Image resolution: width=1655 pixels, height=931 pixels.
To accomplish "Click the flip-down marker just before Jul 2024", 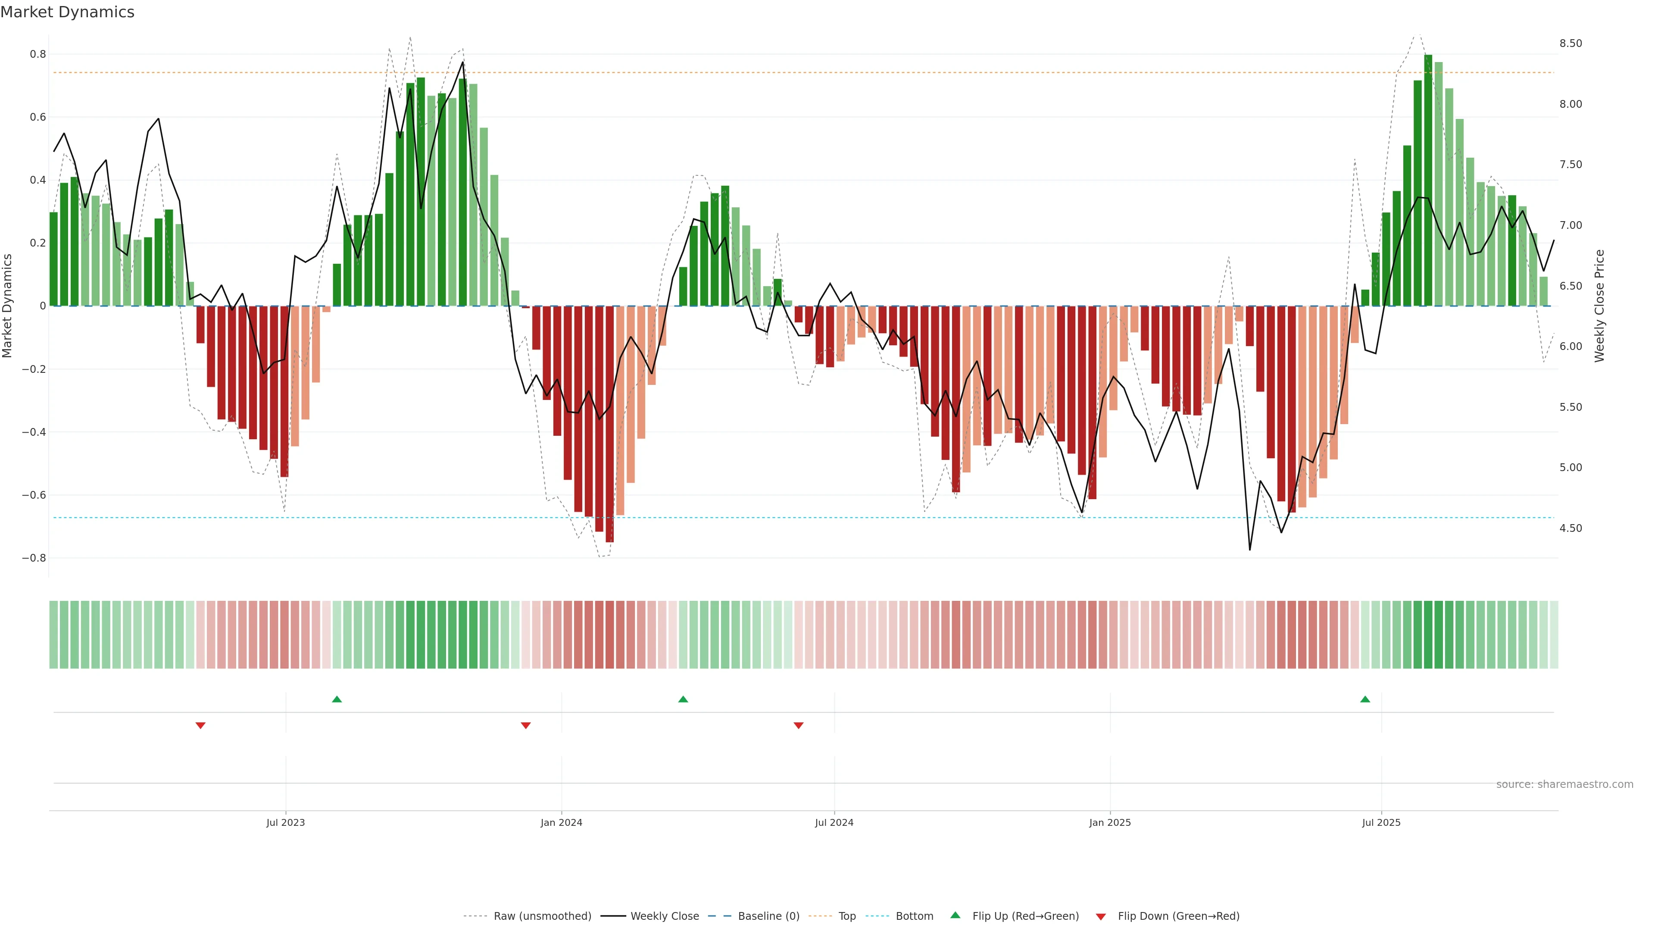I will (x=799, y=725).
